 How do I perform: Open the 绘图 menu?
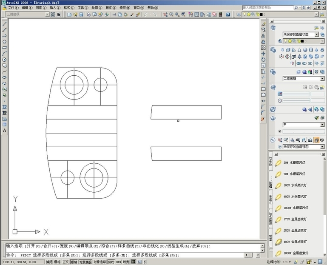pos(96,8)
